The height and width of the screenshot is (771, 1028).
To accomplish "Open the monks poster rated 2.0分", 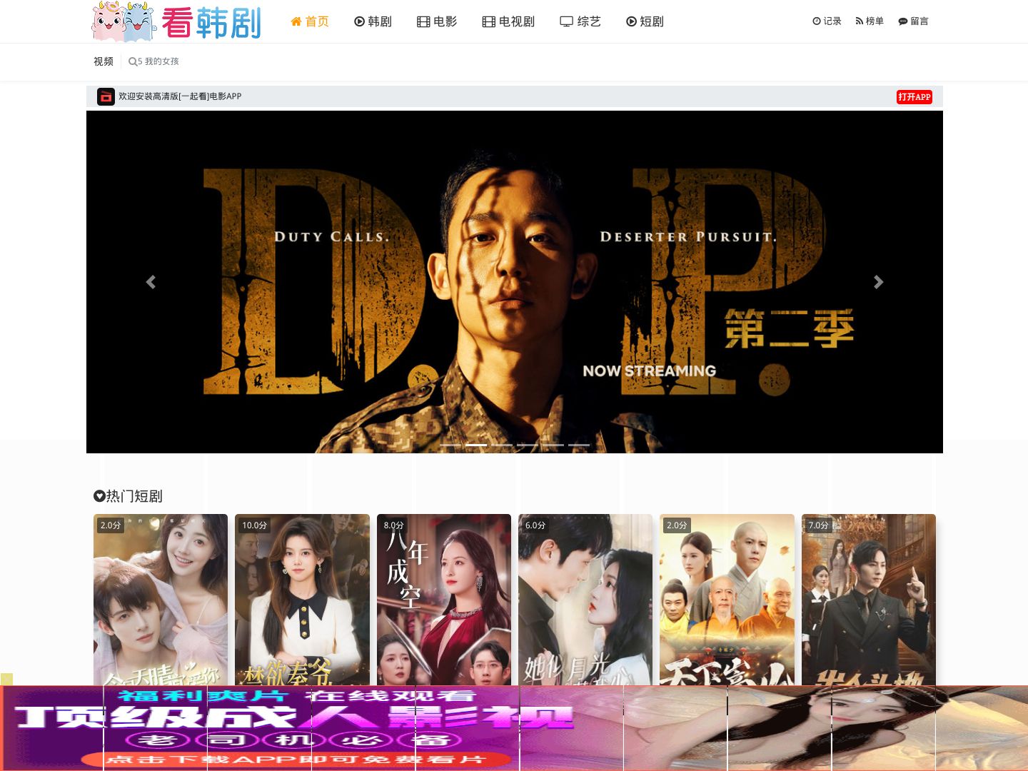I will [727, 600].
